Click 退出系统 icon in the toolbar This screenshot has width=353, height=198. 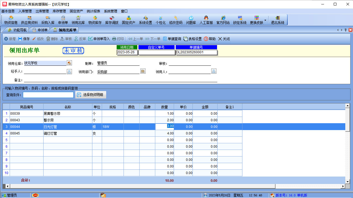click(x=277, y=20)
